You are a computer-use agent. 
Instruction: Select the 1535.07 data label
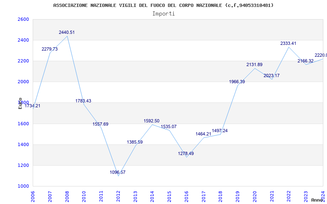[x=169, y=126]
